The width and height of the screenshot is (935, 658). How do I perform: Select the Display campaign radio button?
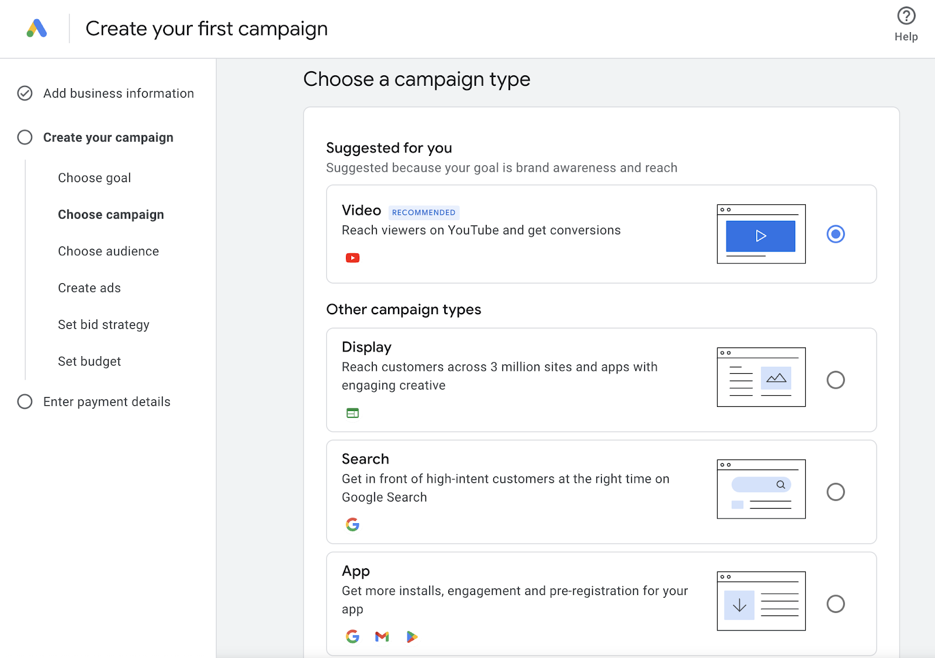click(836, 380)
